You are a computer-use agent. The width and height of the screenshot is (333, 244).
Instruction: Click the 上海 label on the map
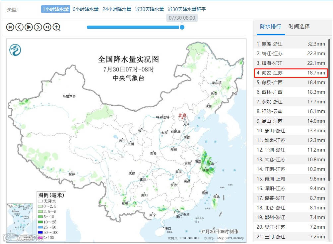(211, 164)
